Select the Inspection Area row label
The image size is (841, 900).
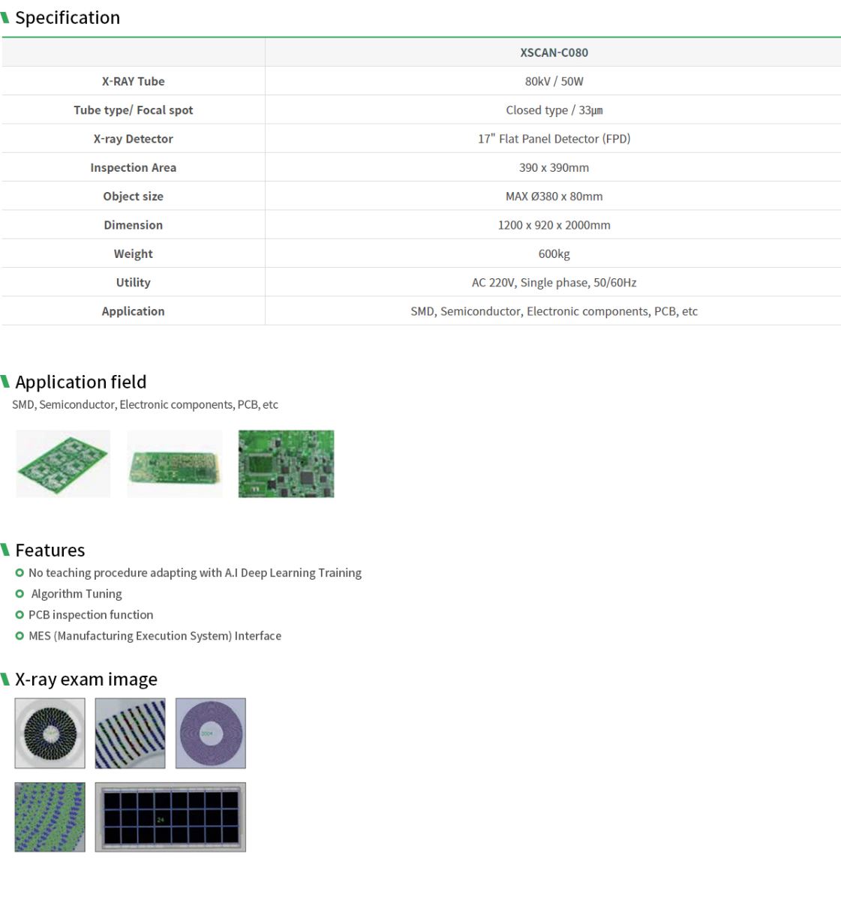coord(133,167)
